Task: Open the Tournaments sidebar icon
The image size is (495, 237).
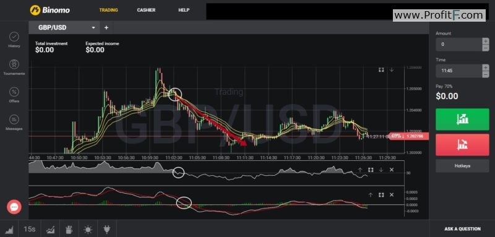Action: (14, 64)
